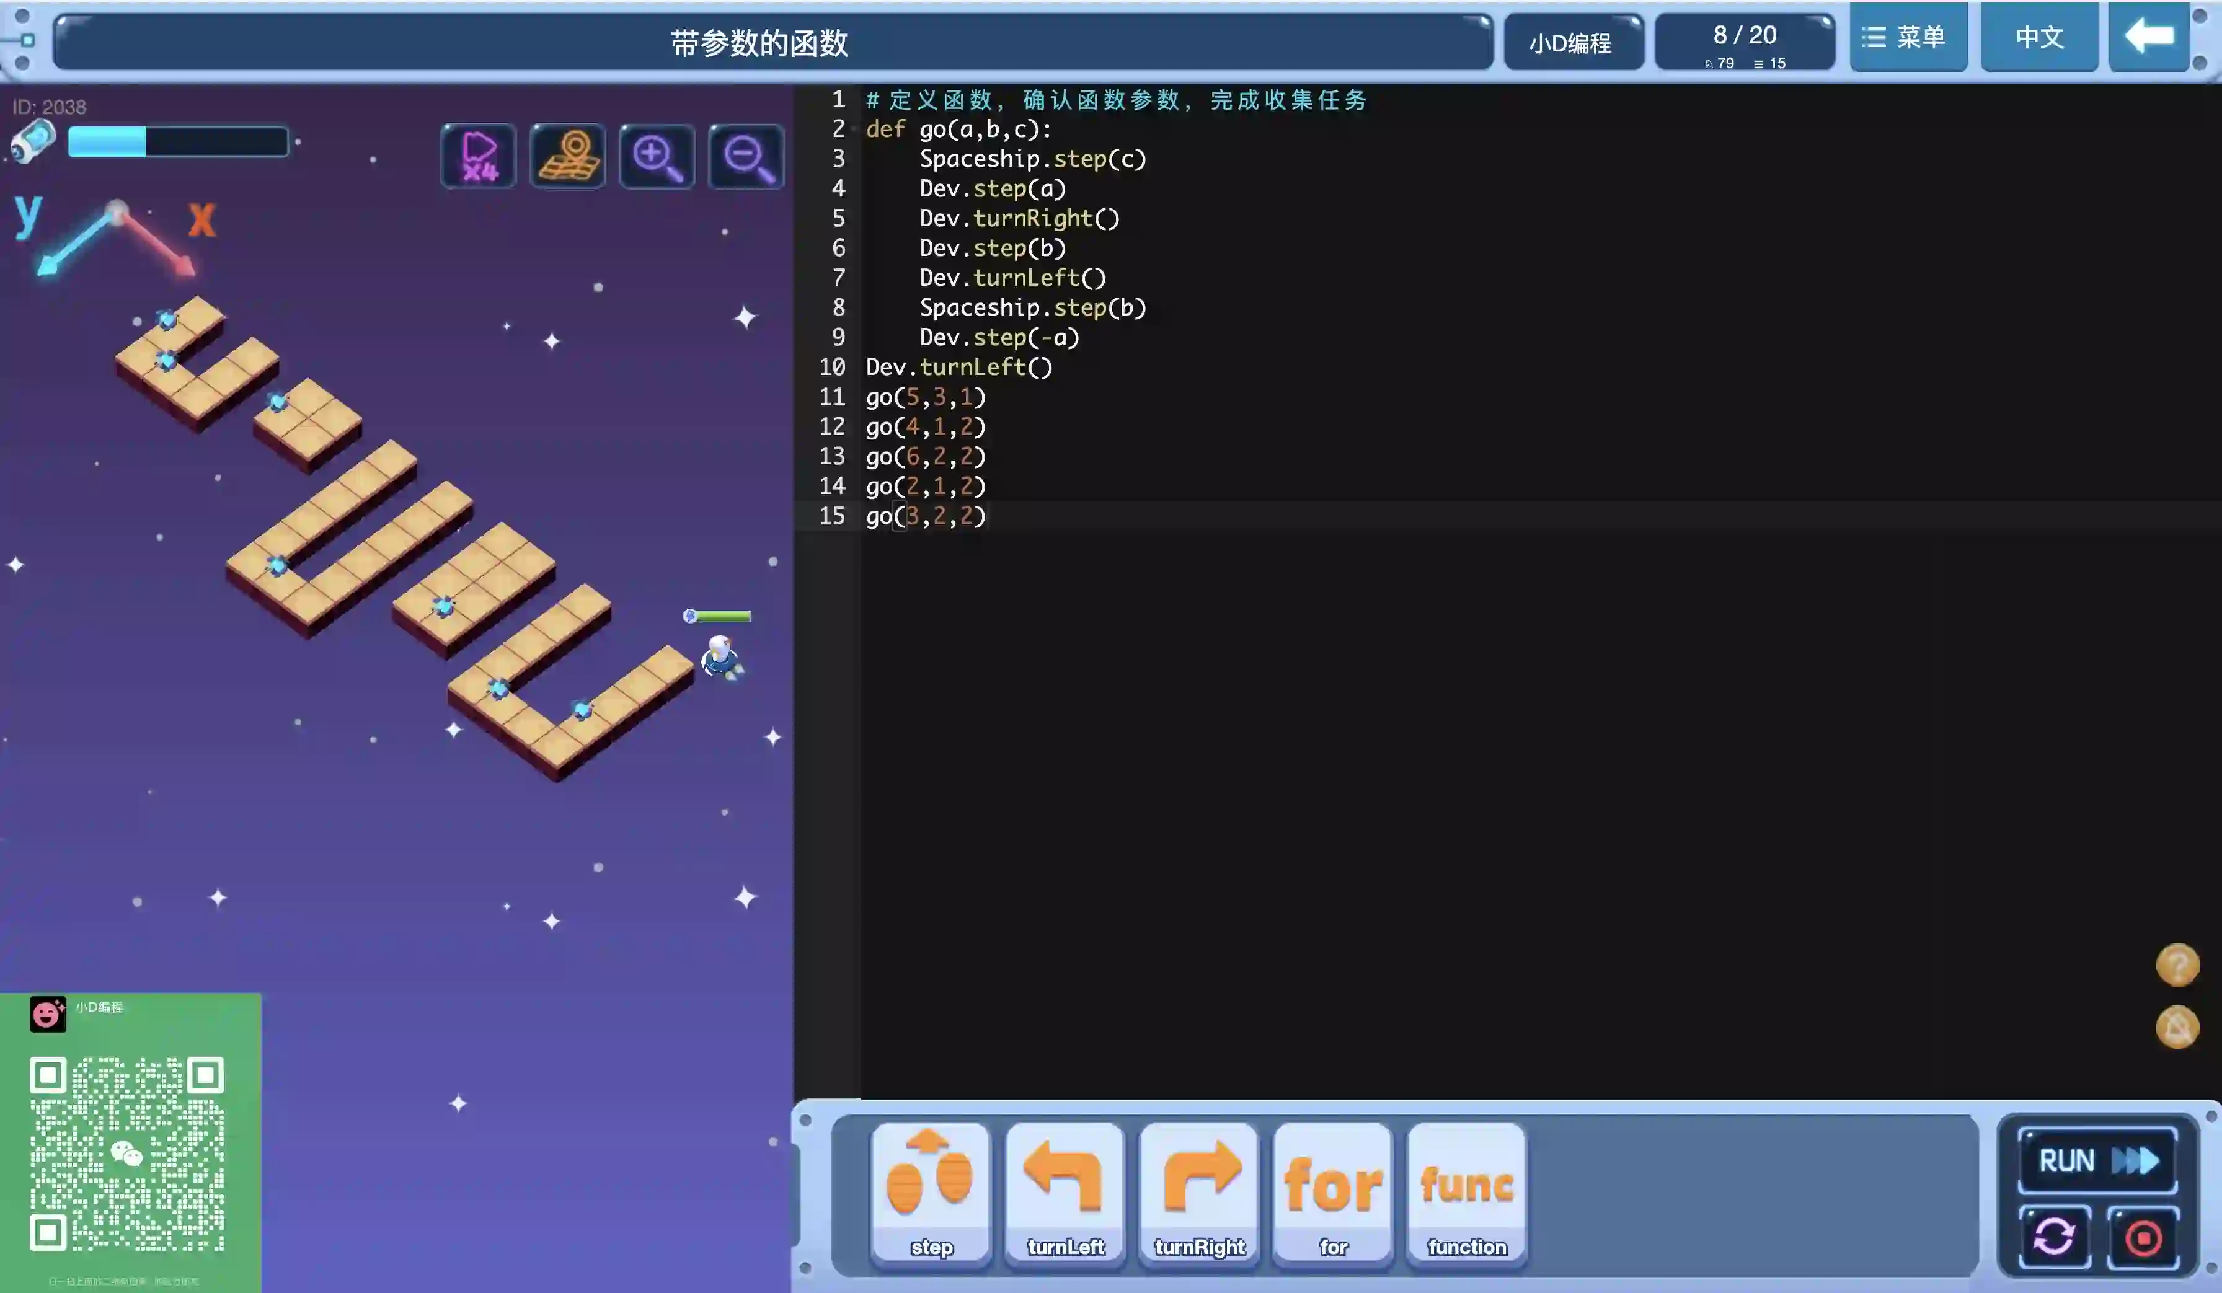Insert the turnLeft command block
The image size is (2222, 1293).
click(1065, 1191)
